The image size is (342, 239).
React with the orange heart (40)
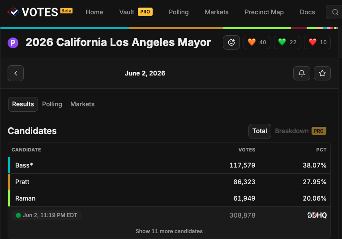pos(257,42)
